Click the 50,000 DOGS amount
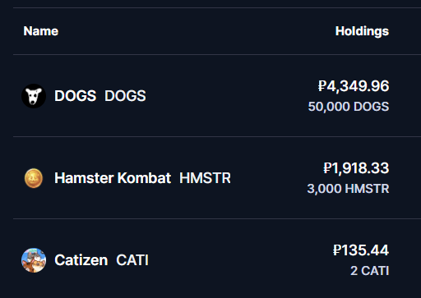The width and height of the screenshot is (421, 298). pyautogui.click(x=349, y=107)
